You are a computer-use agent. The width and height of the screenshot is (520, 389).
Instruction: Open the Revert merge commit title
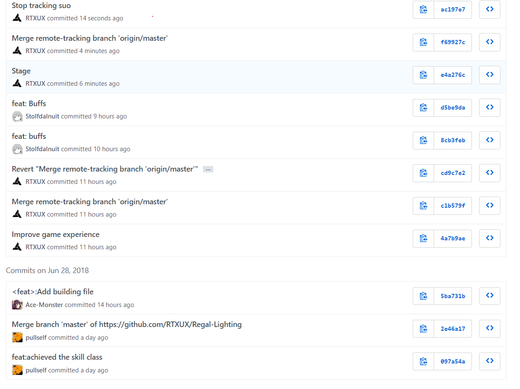tap(105, 169)
